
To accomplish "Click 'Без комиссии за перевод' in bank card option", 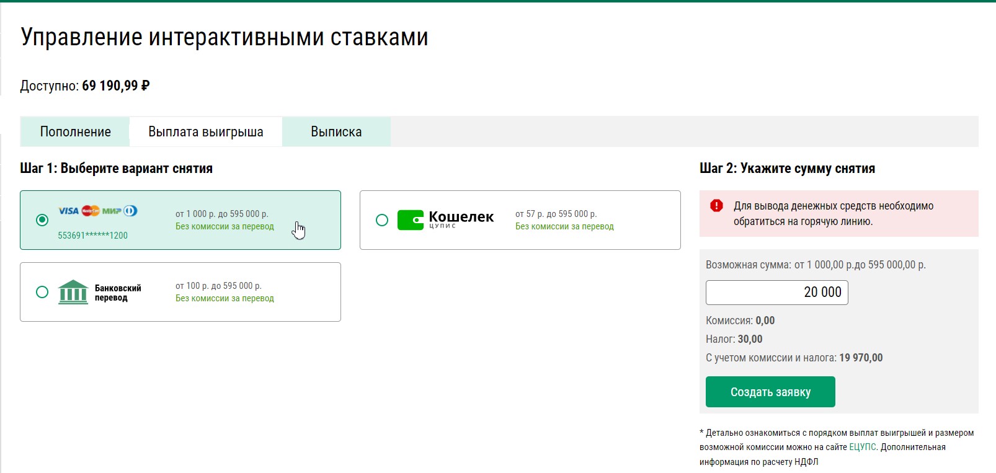I will tap(225, 226).
